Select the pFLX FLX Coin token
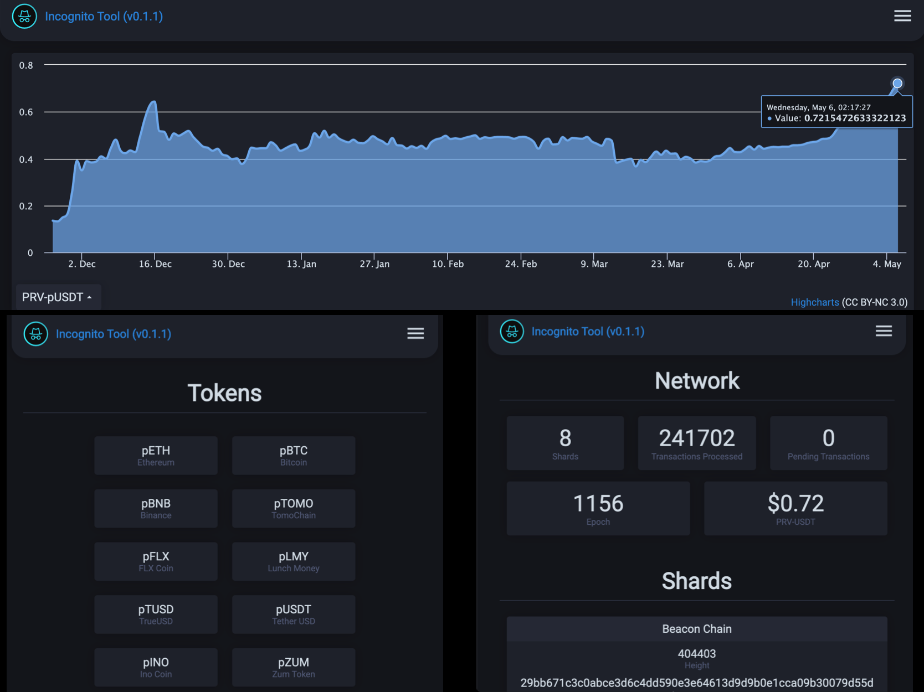Screen dimensions: 924x692 pos(156,561)
